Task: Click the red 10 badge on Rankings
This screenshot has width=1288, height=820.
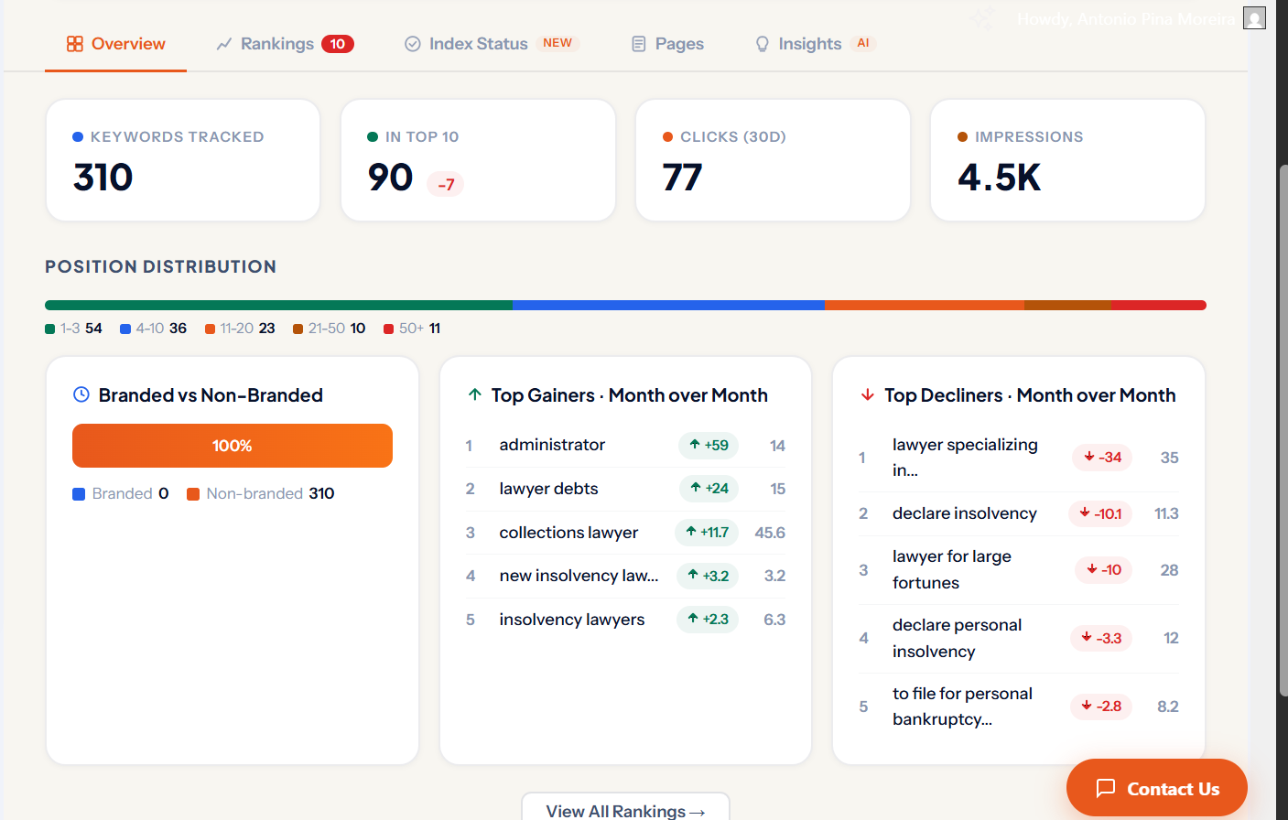Action: click(337, 44)
